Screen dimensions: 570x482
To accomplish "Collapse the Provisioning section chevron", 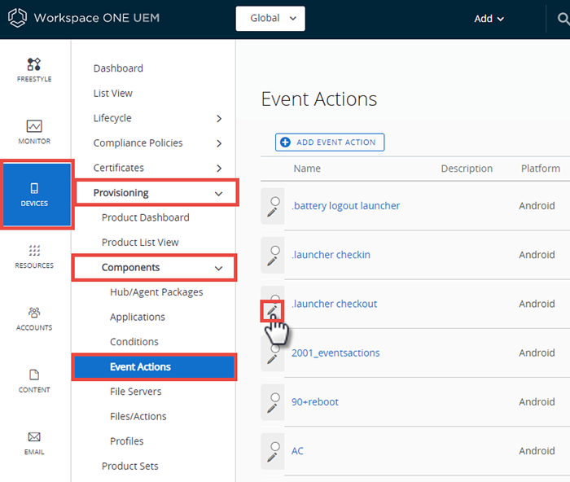I will point(218,194).
